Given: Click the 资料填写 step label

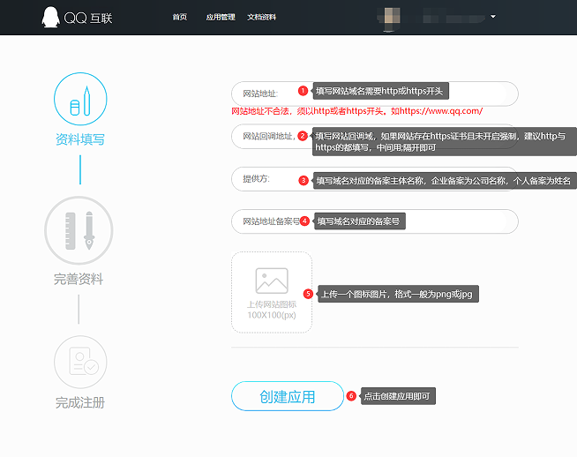Looking at the screenshot, I should (80, 139).
